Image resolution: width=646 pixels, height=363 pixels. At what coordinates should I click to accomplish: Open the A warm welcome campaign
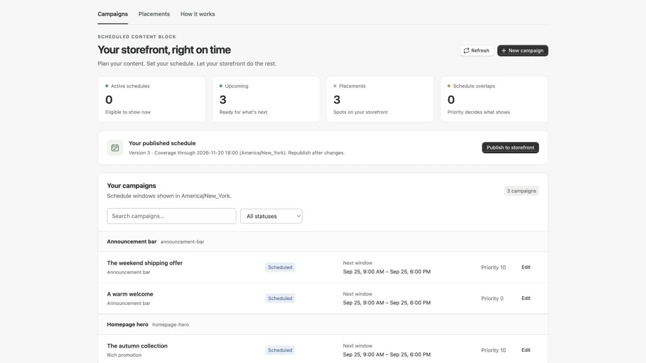[130, 294]
